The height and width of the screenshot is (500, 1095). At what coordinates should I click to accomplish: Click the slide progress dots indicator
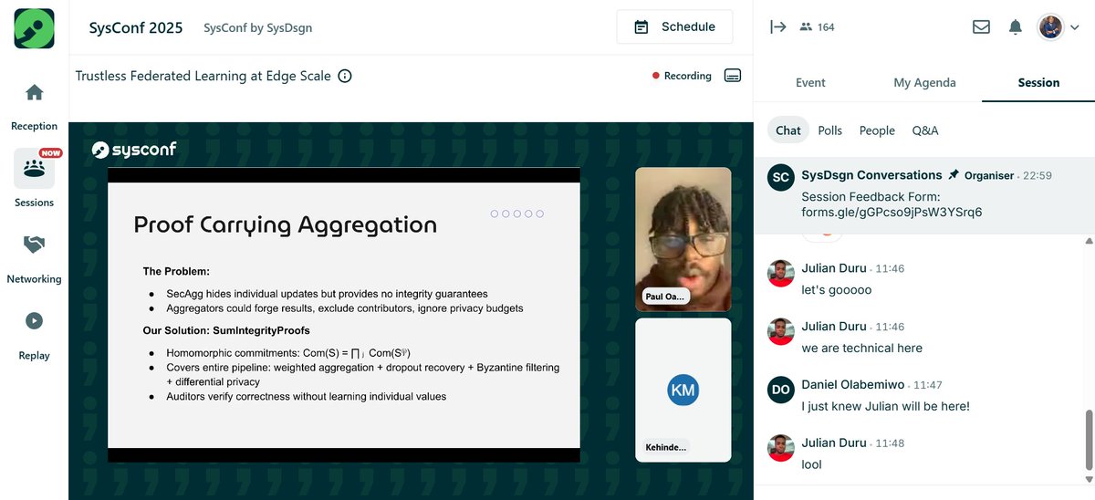(516, 214)
